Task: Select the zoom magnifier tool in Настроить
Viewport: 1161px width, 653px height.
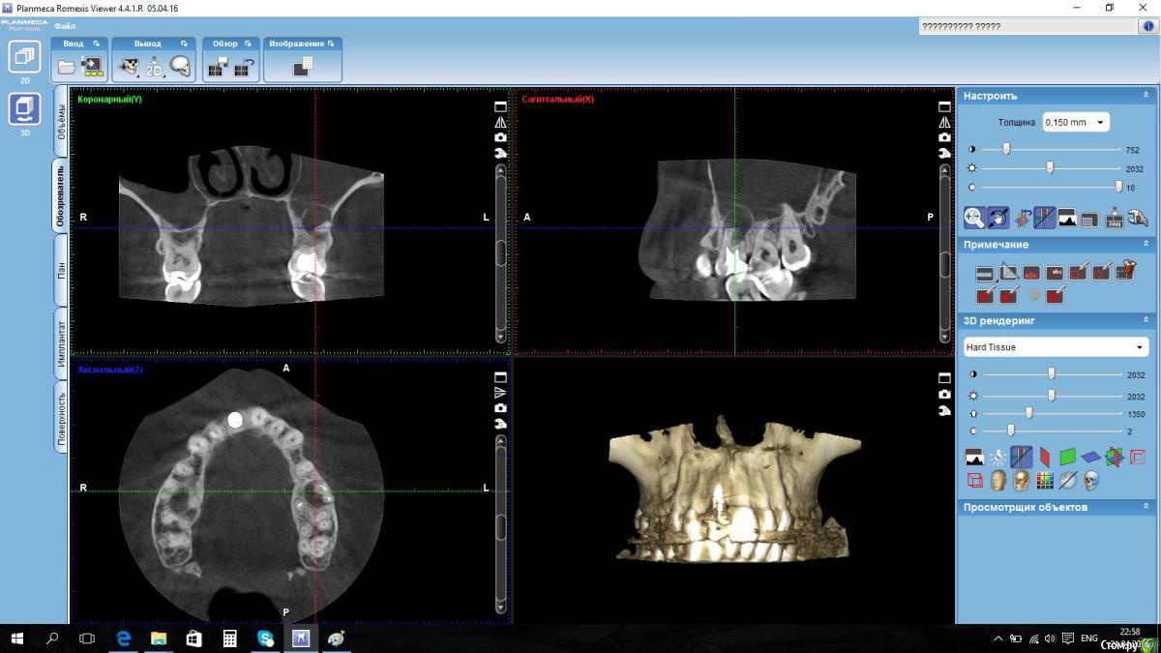Action: (974, 219)
